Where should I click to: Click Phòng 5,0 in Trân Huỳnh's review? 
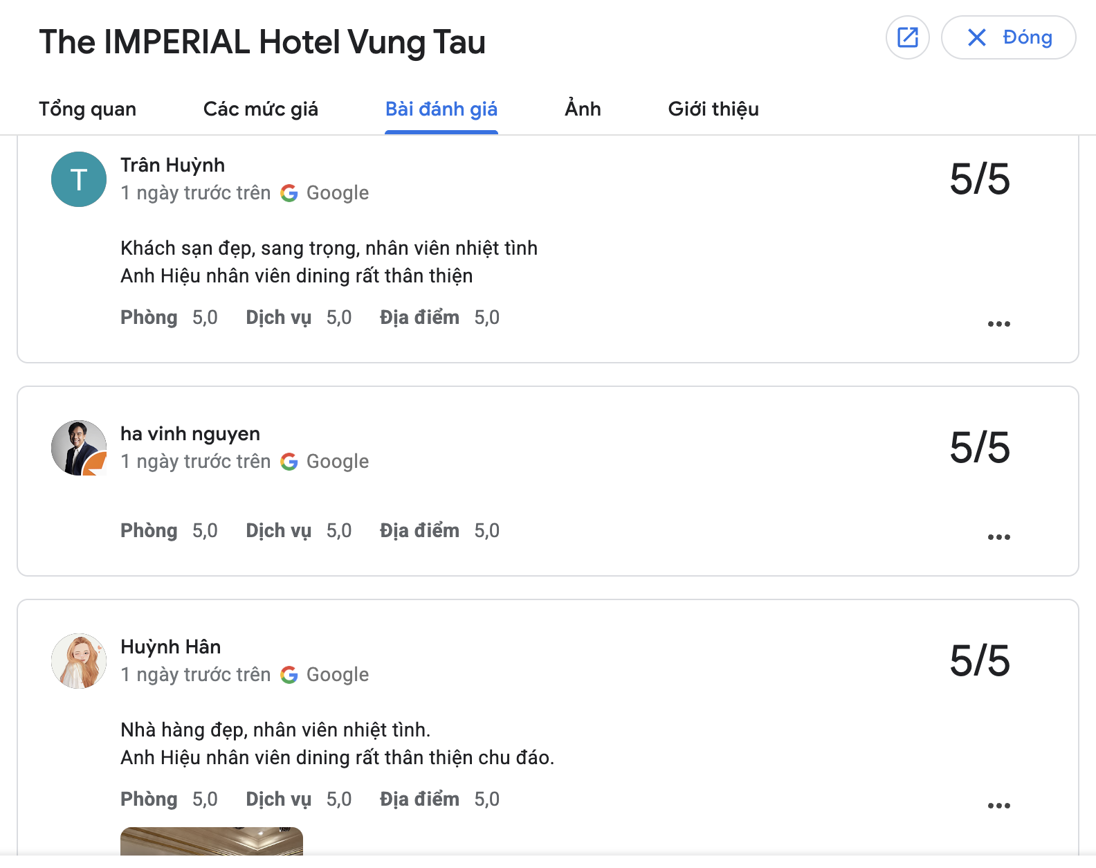[169, 317]
